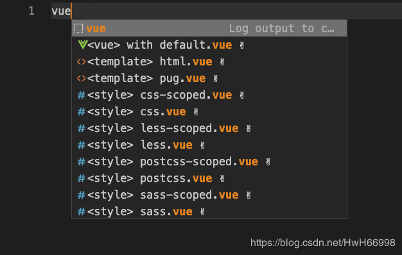Choose the <style> postcss-scoped.vue item
This screenshot has height=255, width=402.
[209, 161]
